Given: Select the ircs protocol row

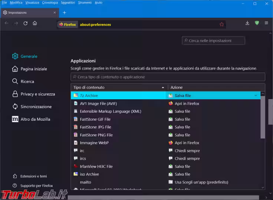Looking at the screenshot, I should pos(165,159).
